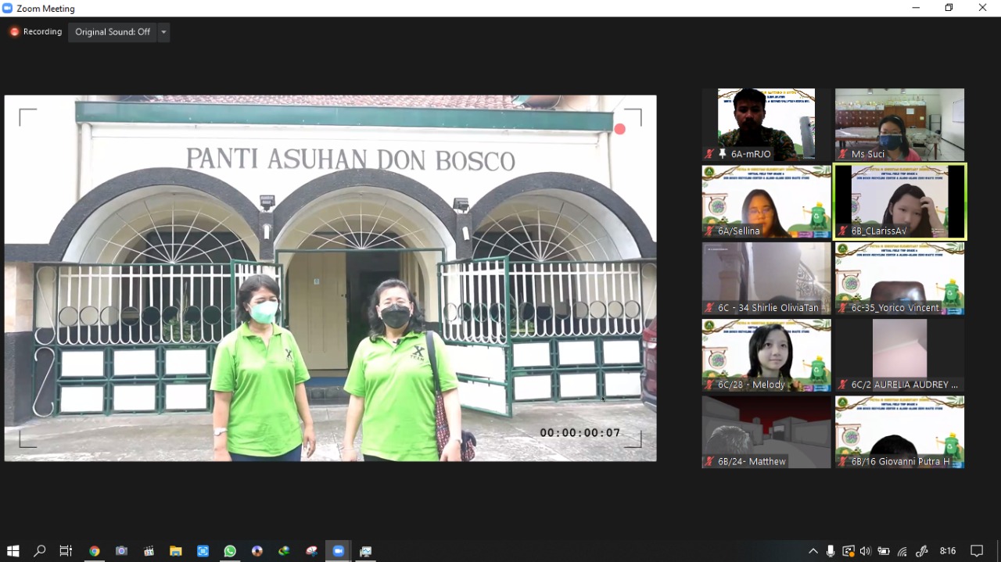Click the tray icon with orange dot
This screenshot has width=1001, height=562.
point(848,551)
